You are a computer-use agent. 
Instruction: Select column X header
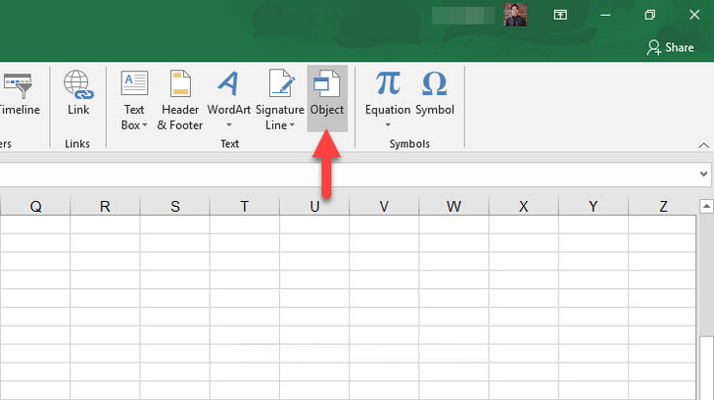524,207
